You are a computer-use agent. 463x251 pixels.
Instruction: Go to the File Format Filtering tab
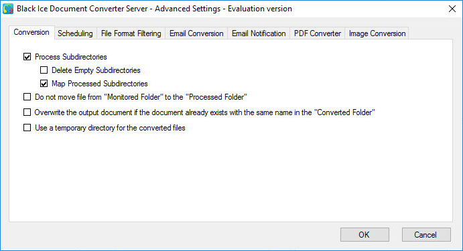tap(131, 33)
